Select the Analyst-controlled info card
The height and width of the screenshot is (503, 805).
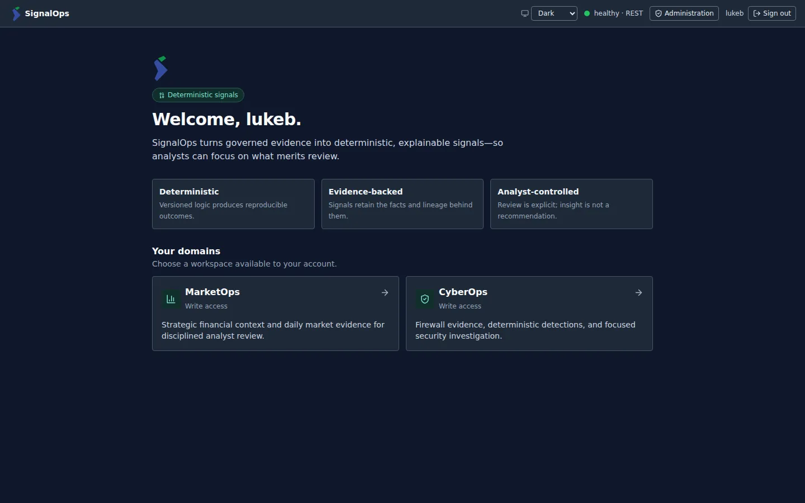point(571,204)
